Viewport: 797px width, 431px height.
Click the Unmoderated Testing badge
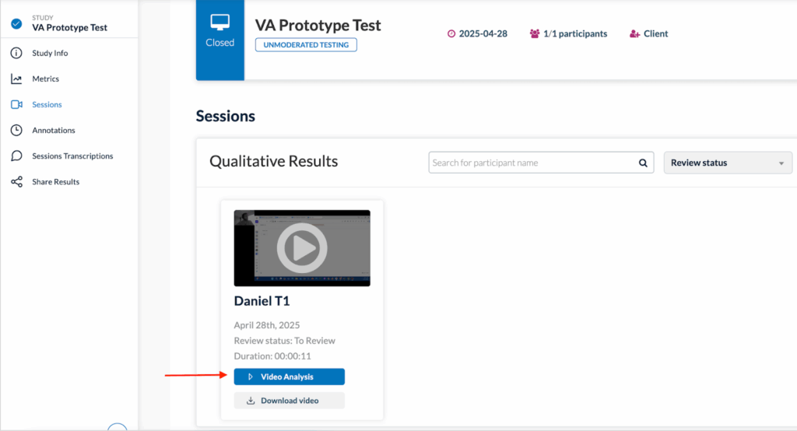(x=306, y=45)
